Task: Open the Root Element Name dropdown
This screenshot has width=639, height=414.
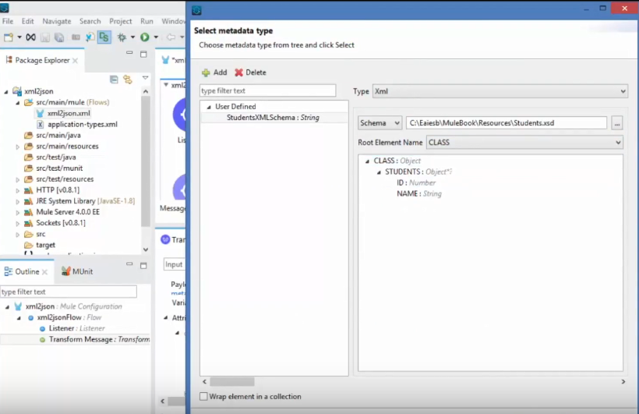Action: point(524,143)
